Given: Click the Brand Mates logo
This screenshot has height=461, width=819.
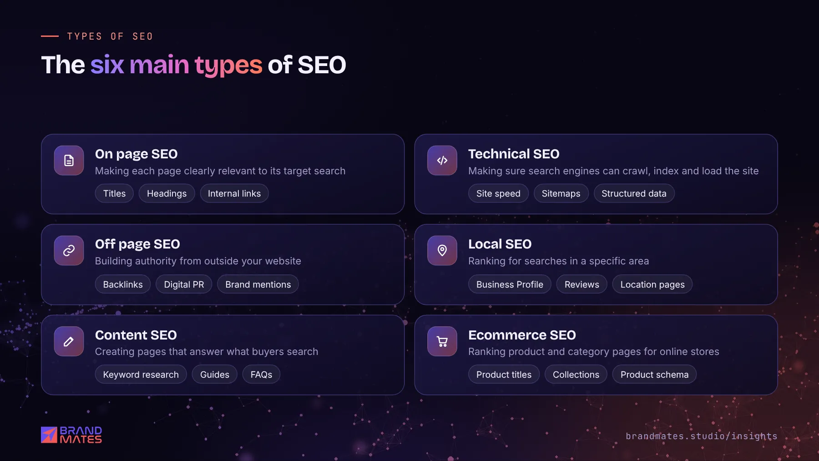Looking at the screenshot, I should pyautogui.click(x=71, y=435).
